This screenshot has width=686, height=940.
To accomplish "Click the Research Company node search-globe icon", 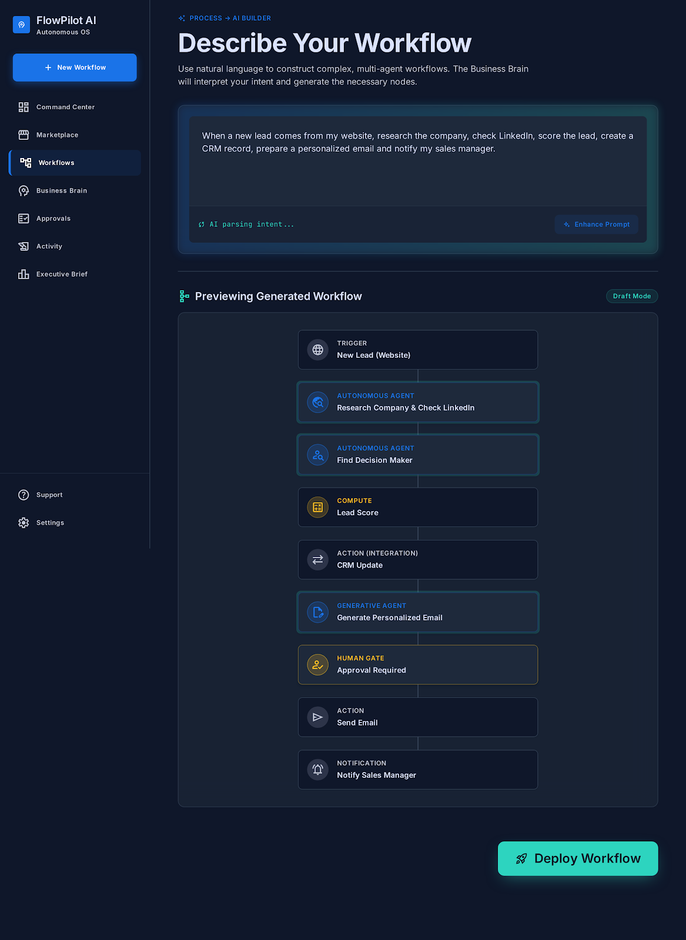I will 318,402.
